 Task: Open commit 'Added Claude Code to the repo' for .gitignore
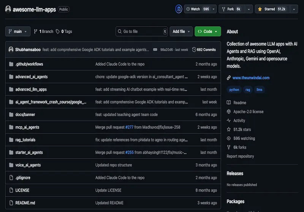pyautogui.click(x=120, y=177)
